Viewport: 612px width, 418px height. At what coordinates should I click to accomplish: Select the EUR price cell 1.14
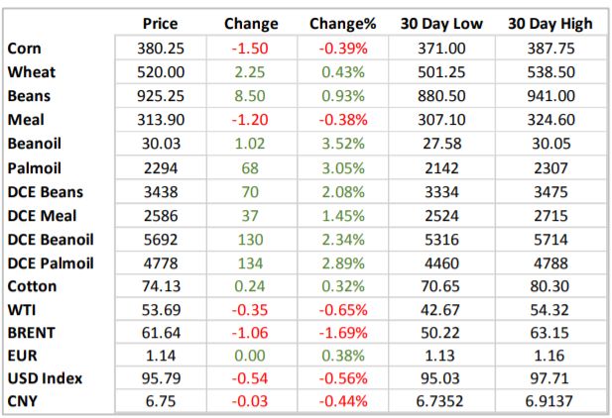[x=161, y=358]
